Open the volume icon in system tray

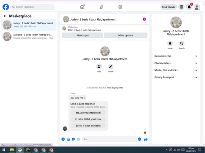pos(178,150)
